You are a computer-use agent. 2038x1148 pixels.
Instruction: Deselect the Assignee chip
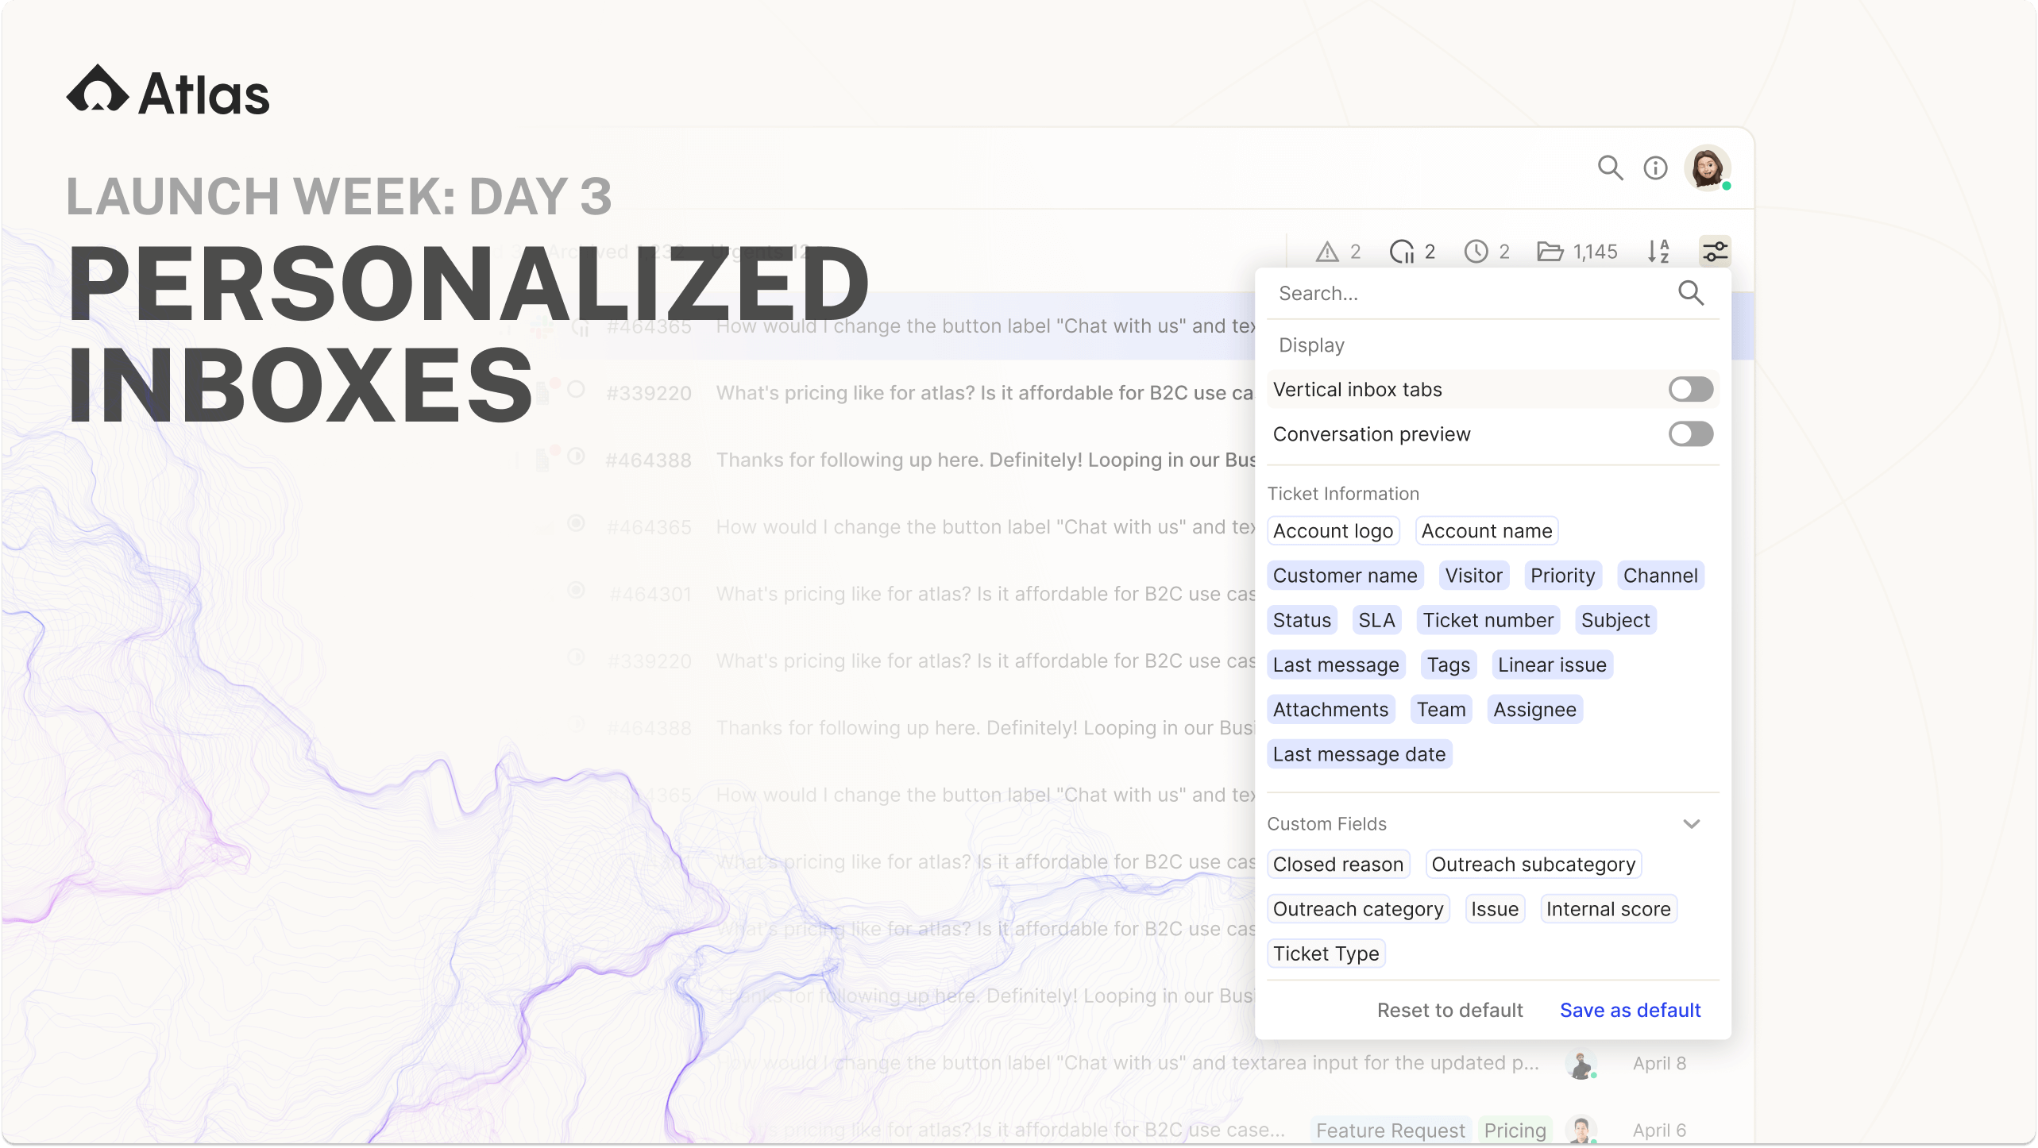pyautogui.click(x=1534, y=710)
